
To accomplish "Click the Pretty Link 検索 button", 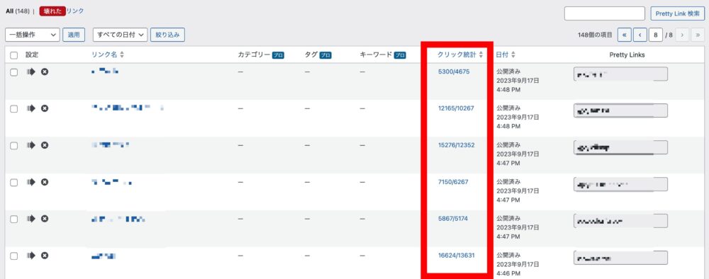I will [x=677, y=13].
